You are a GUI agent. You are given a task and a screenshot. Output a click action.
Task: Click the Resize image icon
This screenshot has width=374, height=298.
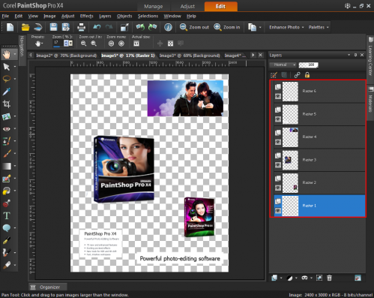[124, 27]
